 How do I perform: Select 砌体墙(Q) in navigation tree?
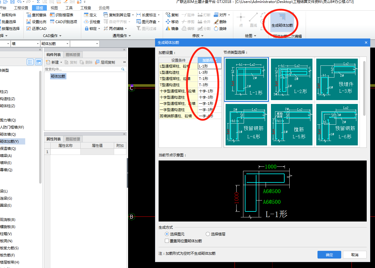(8, 134)
